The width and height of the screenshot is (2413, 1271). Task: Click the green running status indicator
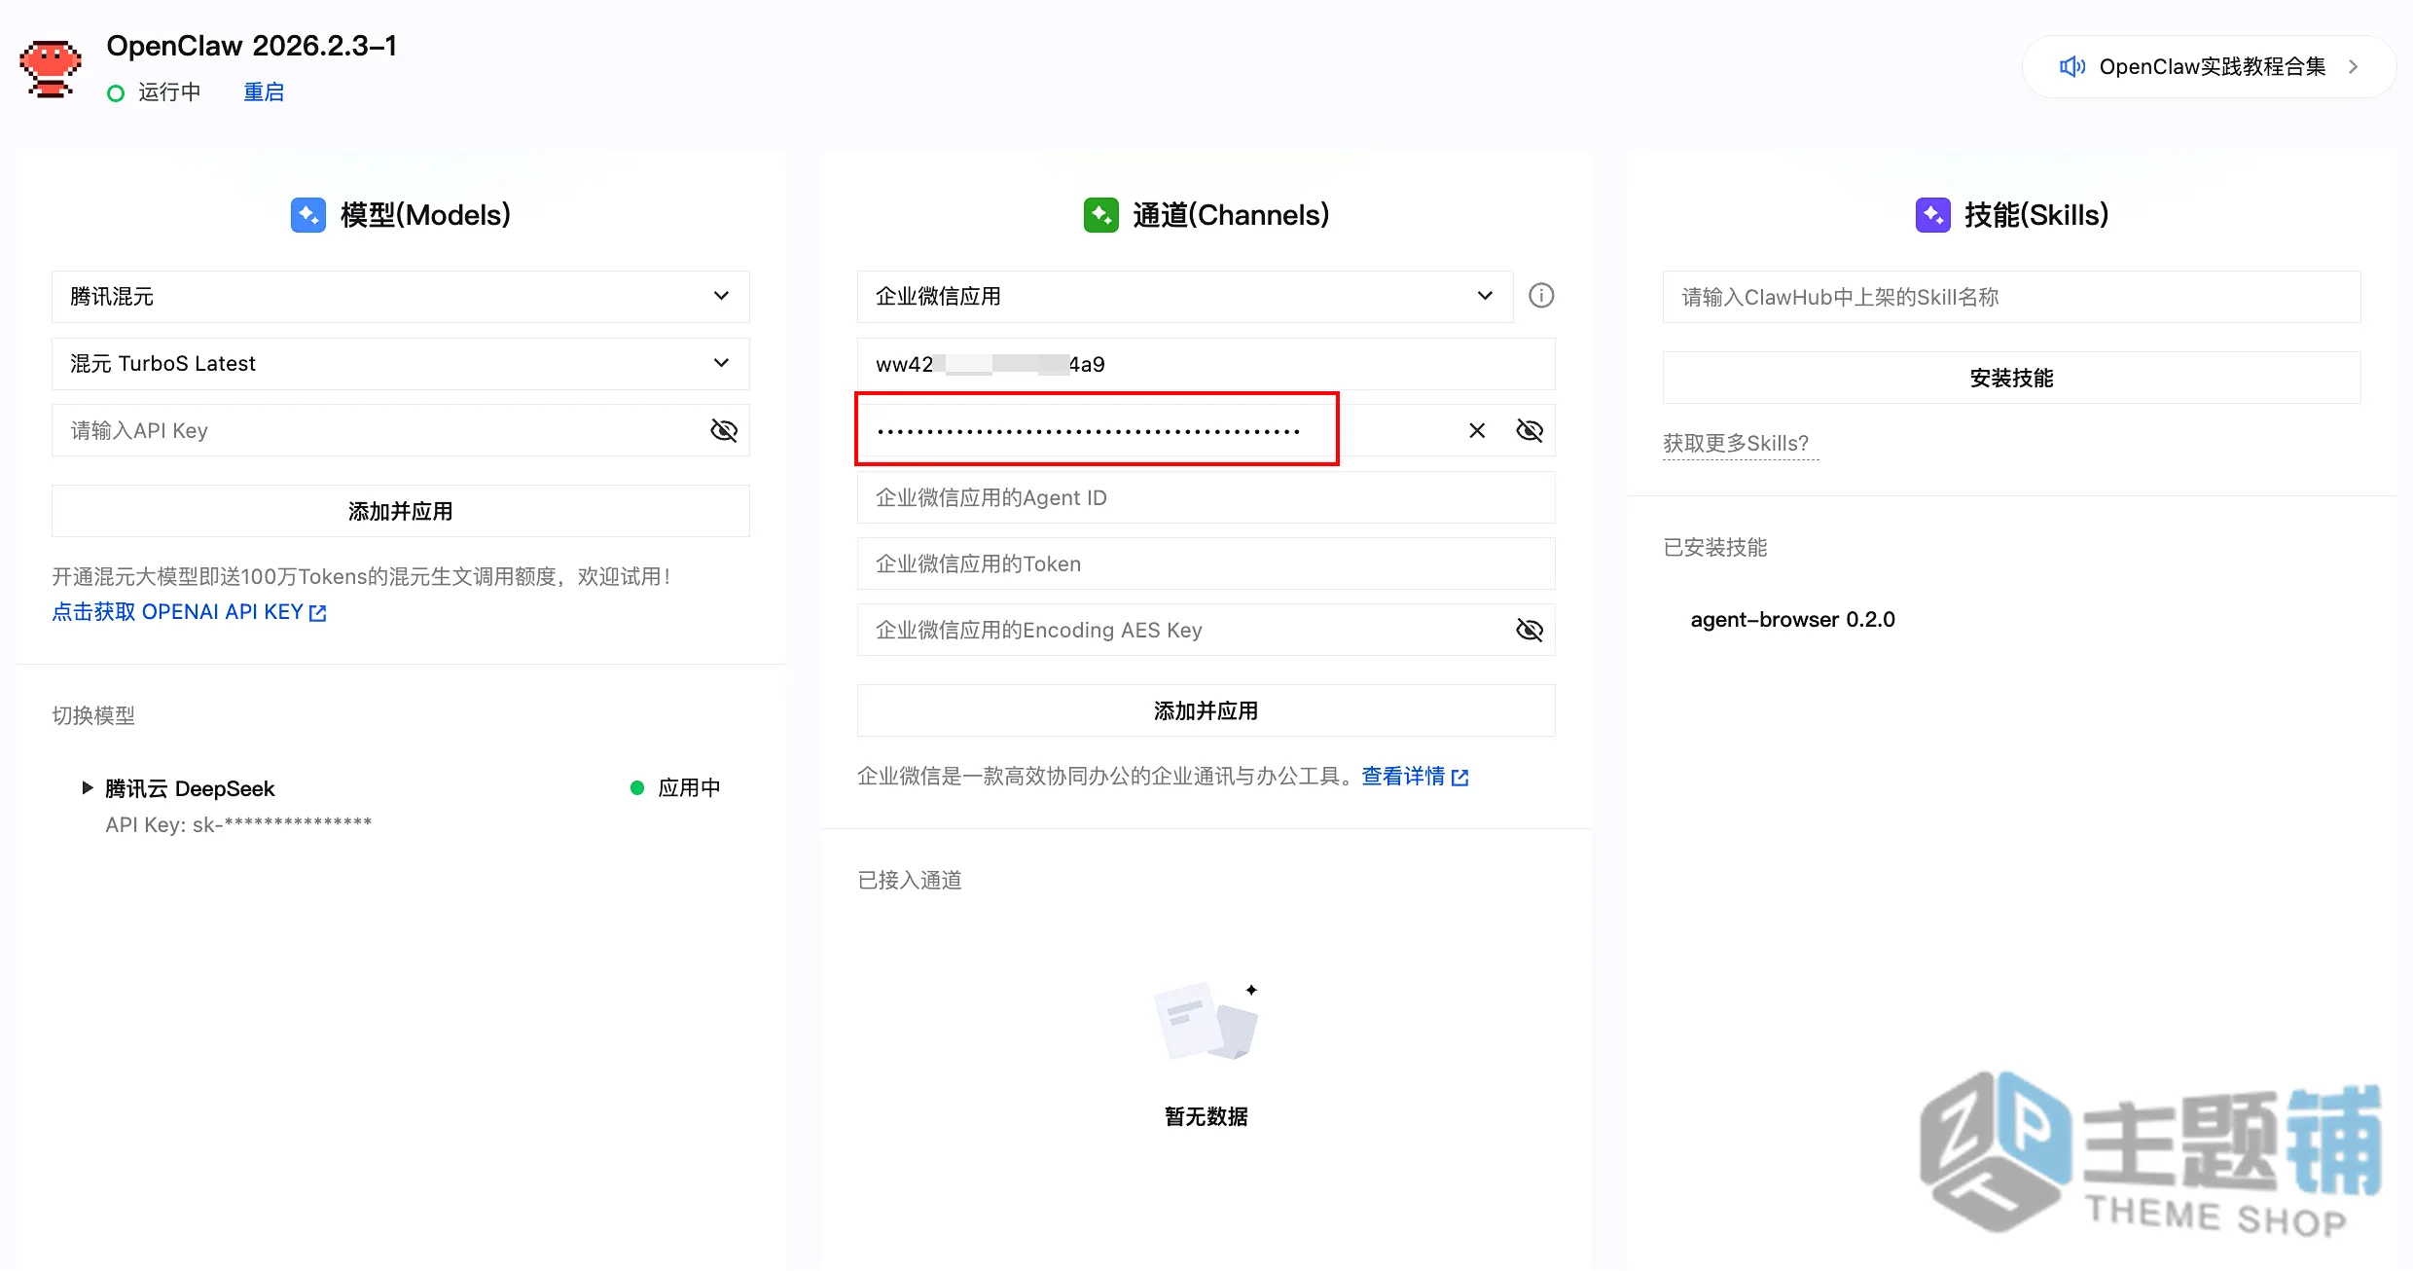pyautogui.click(x=116, y=93)
